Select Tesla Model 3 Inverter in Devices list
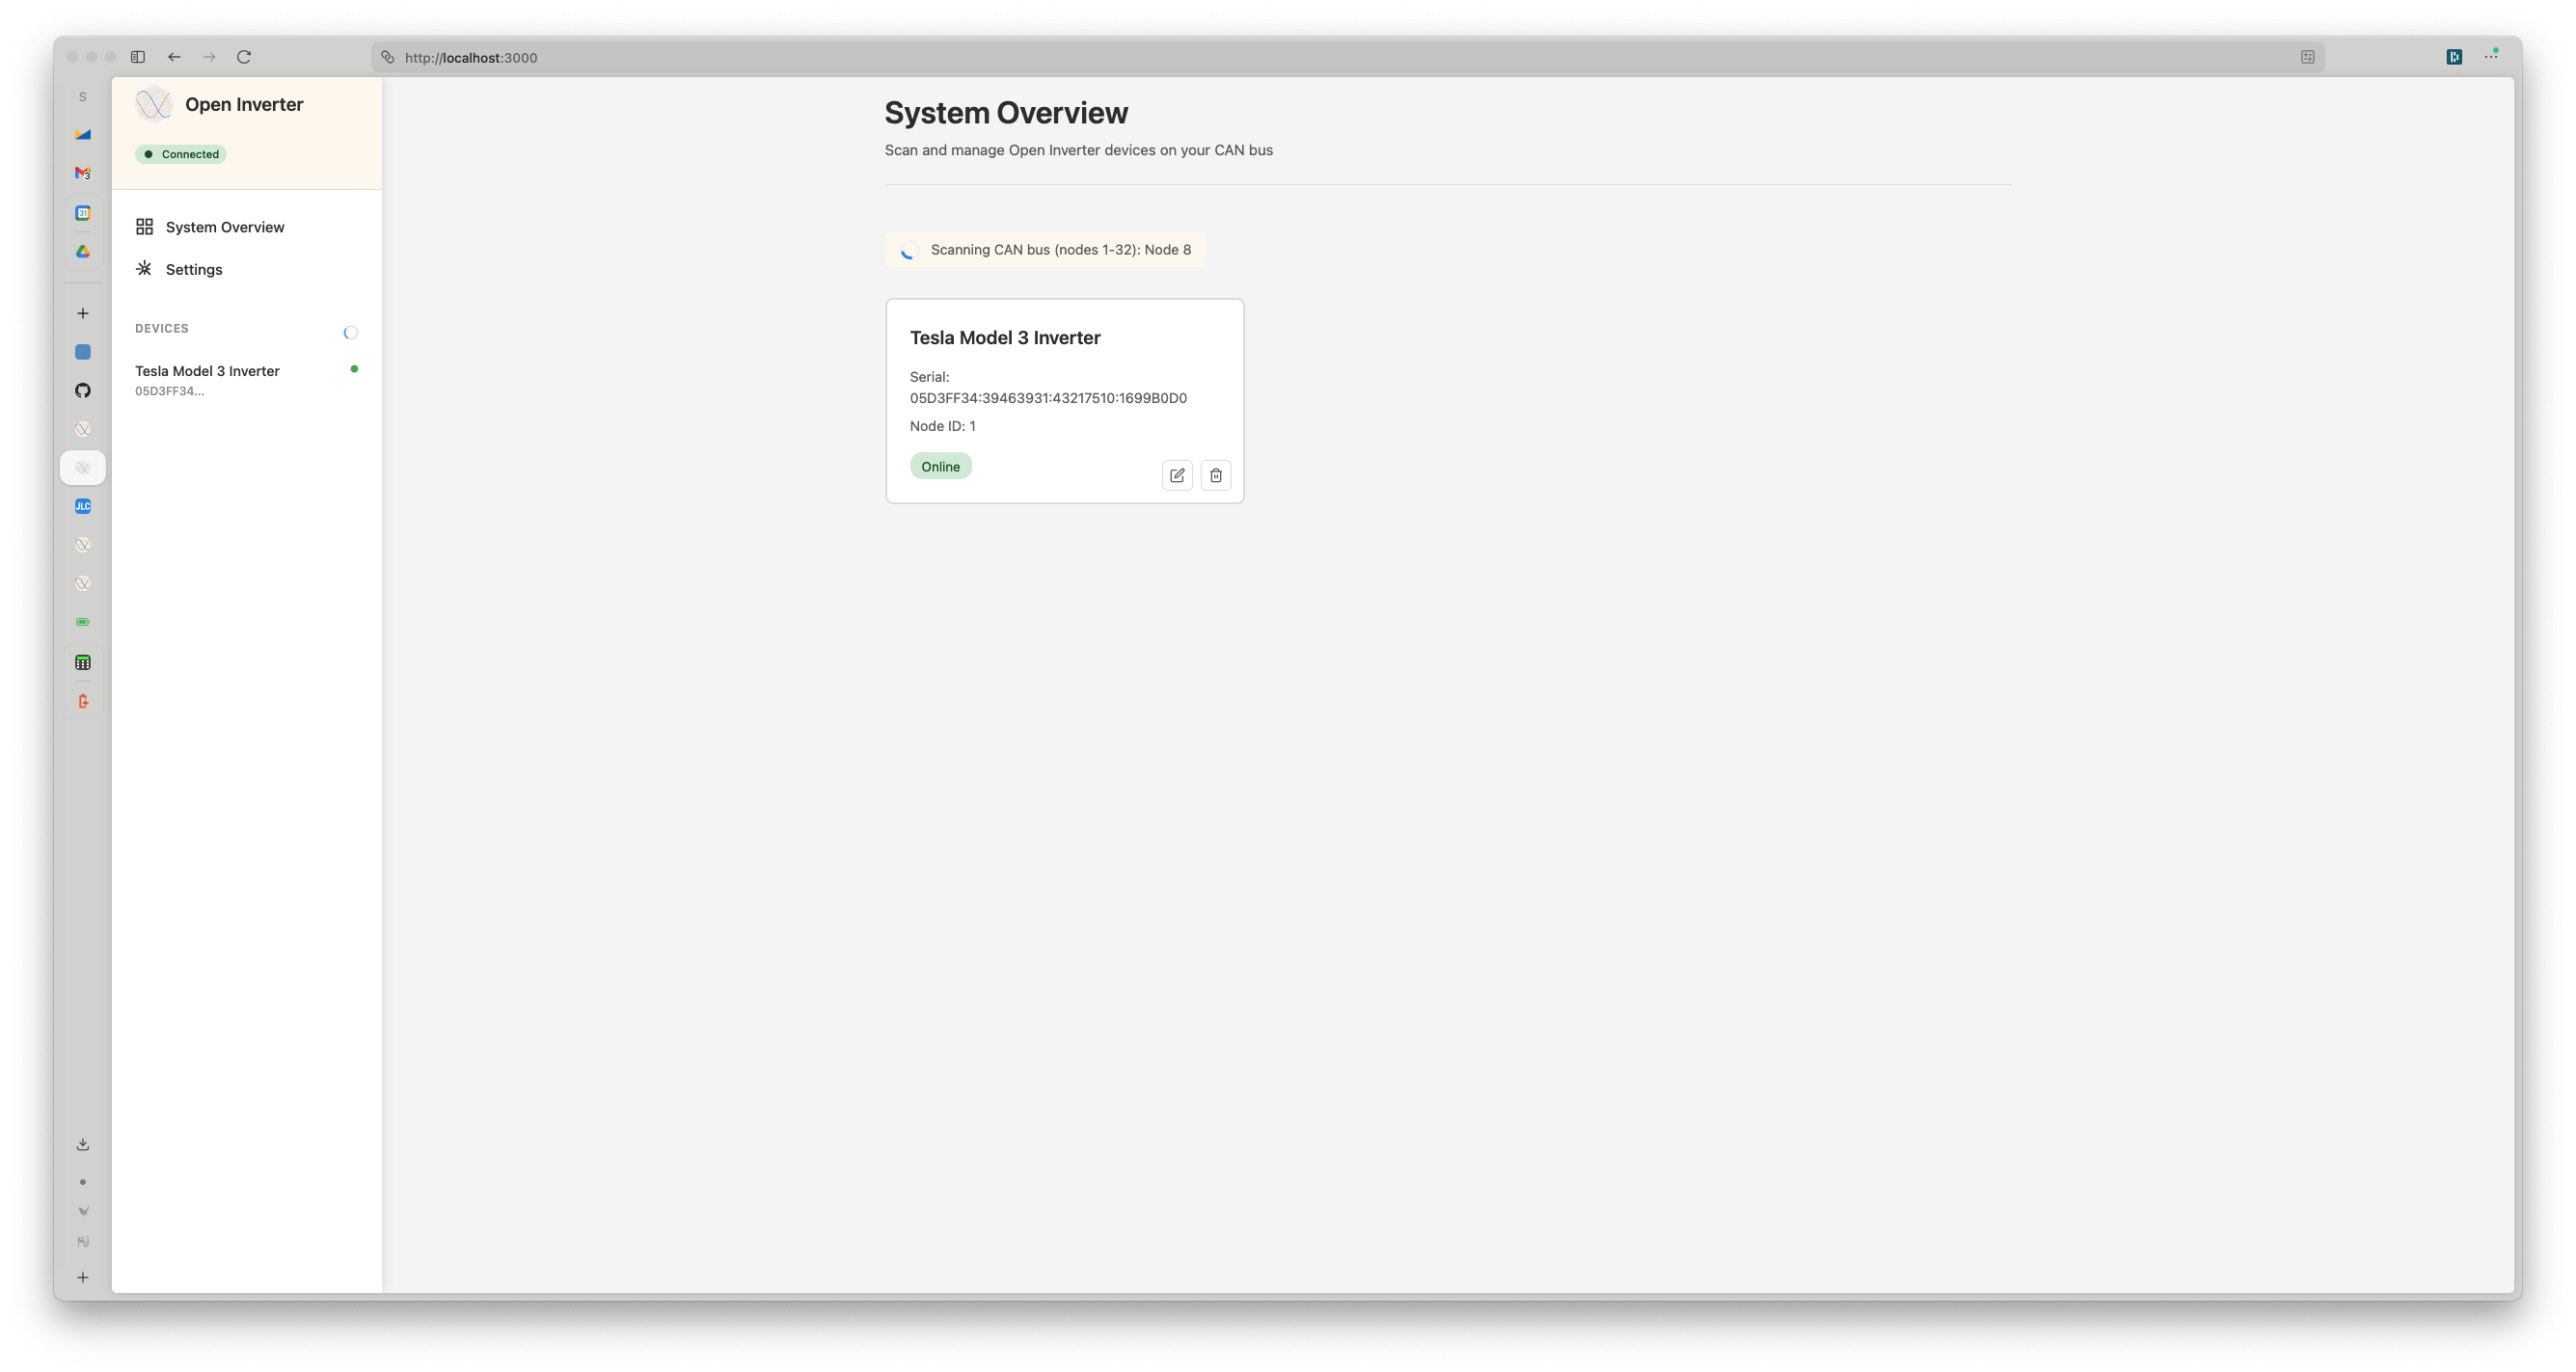 (207, 371)
